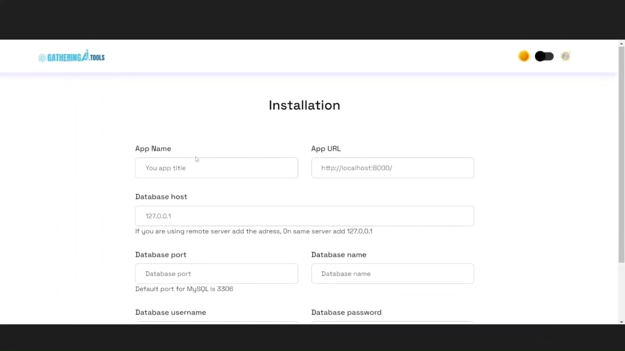Viewport: 625px width, 351px height.
Task: Click the yellow sun light-mode icon
Action: 523,57
